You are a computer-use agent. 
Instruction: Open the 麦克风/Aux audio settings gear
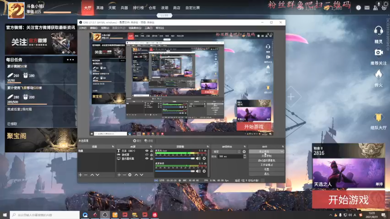point(204,158)
